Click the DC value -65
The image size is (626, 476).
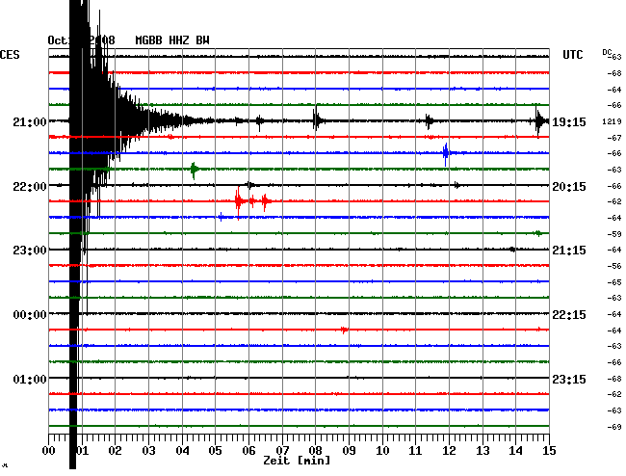click(x=614, y=282)
